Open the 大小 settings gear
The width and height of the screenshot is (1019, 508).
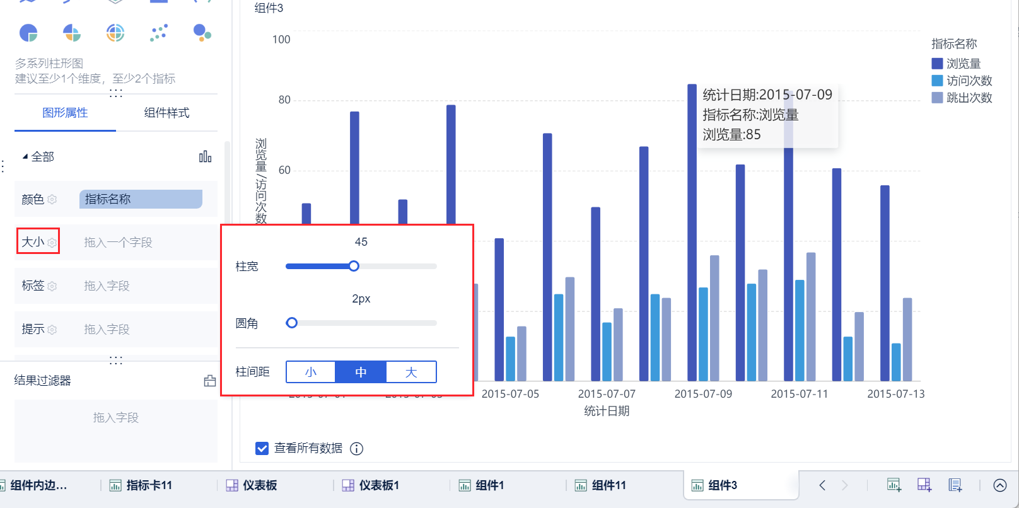(52, 242)
